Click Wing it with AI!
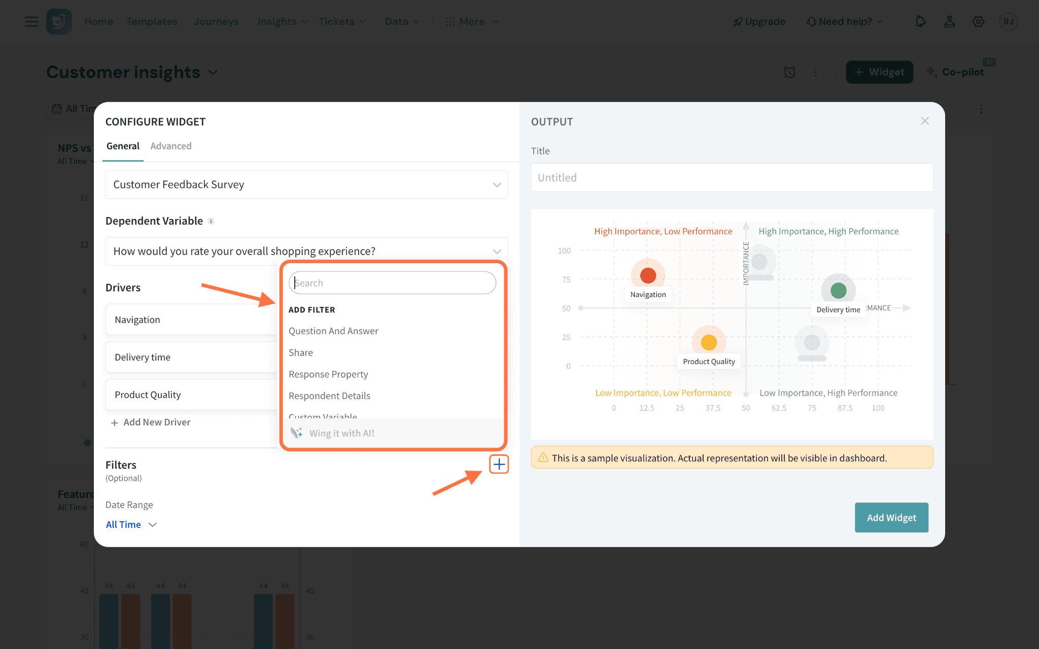Viewport: 1039px width, 649px height. (342, 433)
